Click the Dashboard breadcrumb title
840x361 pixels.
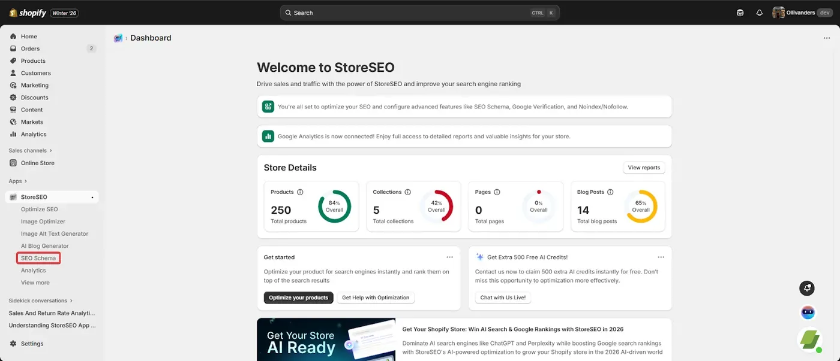[151, 38]
